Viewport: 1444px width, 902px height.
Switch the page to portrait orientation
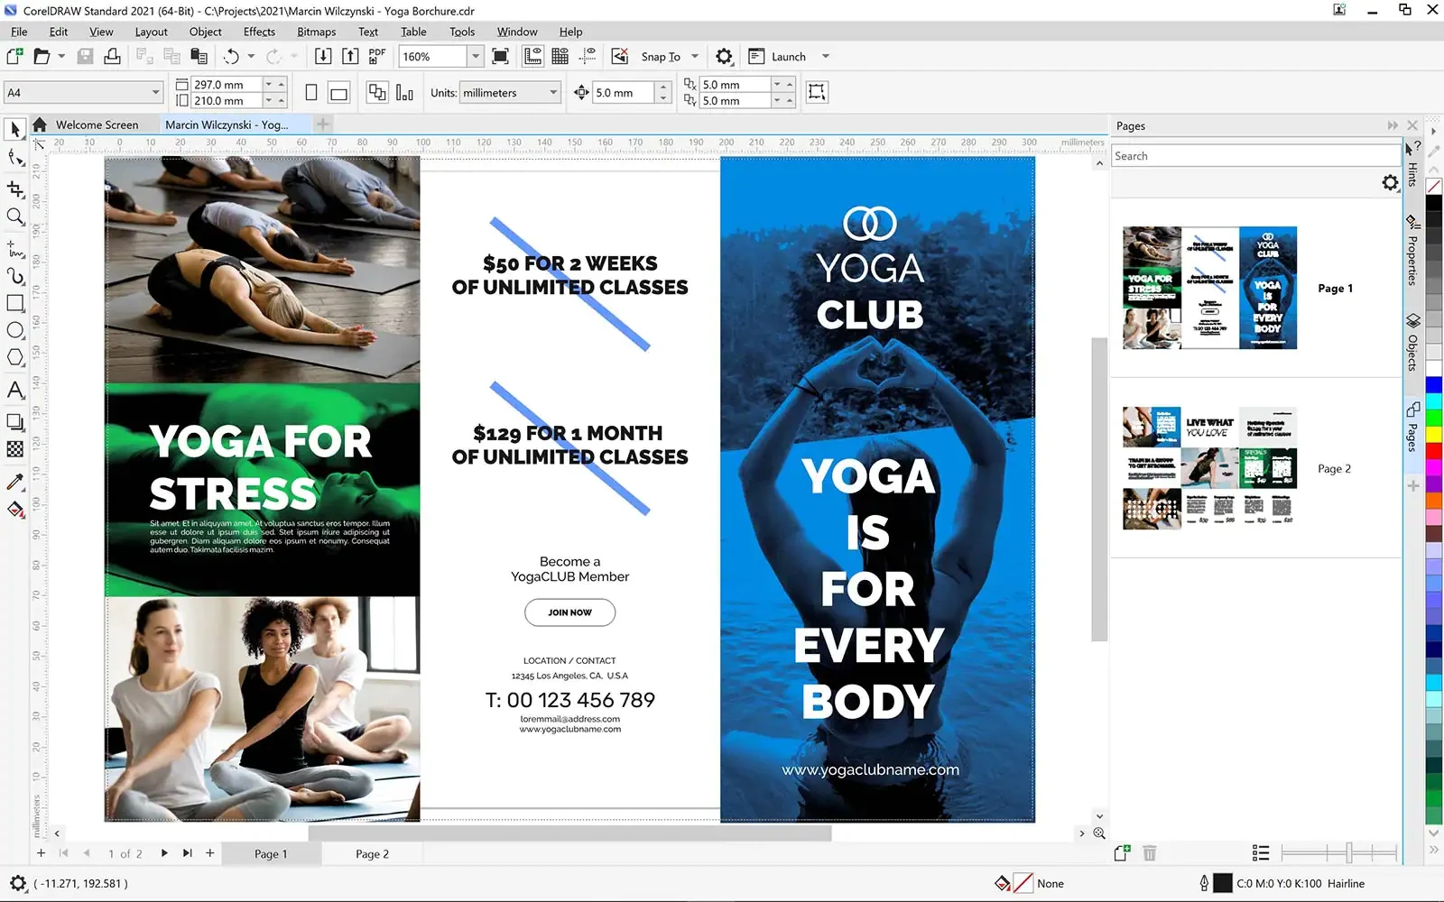pyautogui.click(x=310, y=92)
